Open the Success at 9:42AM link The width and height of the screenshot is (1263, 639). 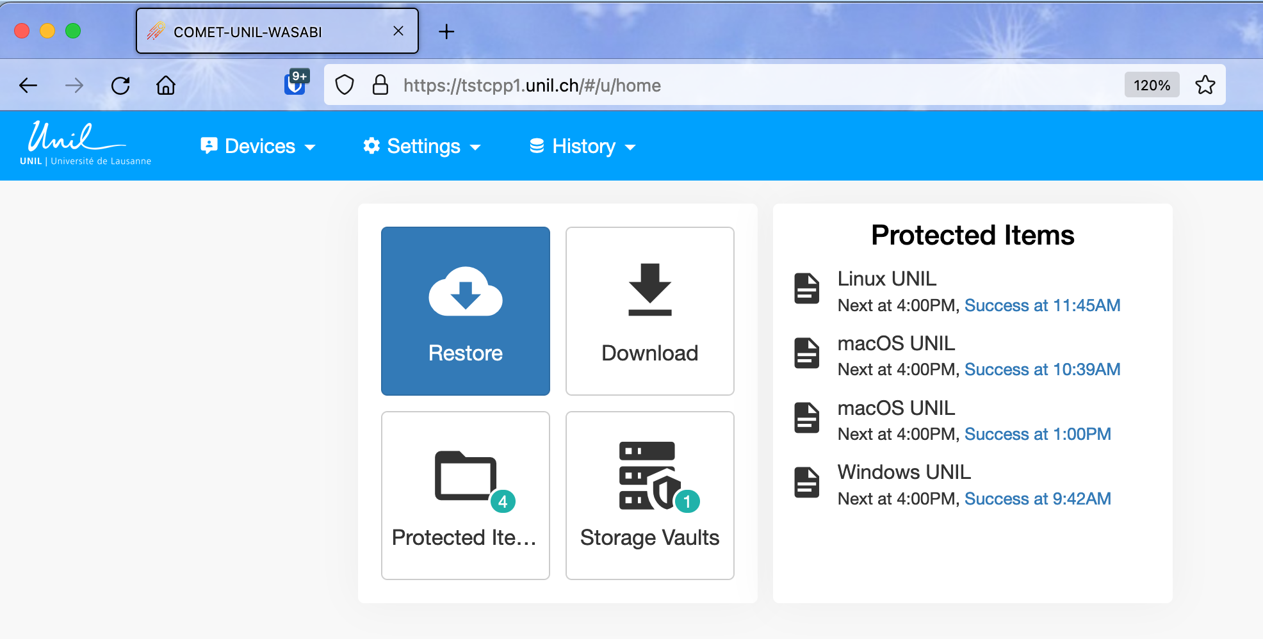(x=1037, y=499)
